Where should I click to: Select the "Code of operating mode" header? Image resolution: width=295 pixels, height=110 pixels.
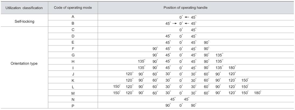click(73, 8)
